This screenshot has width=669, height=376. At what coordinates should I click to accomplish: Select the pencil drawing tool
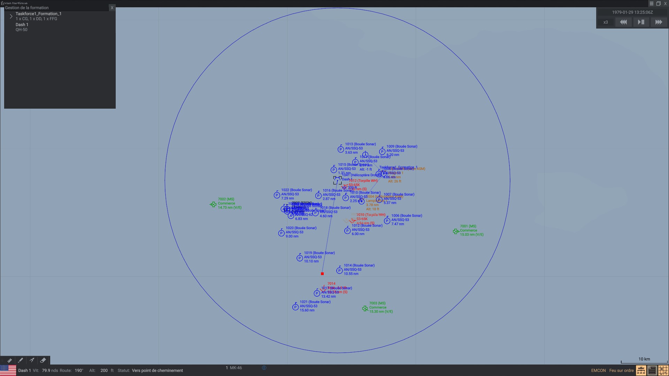click(21, 360)
